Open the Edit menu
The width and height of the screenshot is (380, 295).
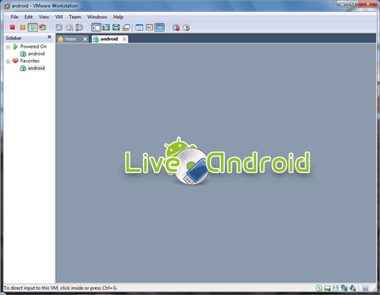click(x=28, y=17)
